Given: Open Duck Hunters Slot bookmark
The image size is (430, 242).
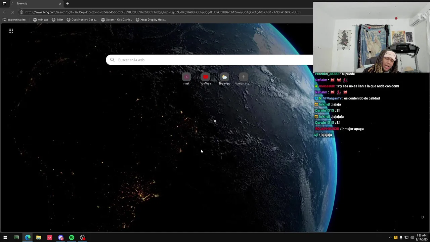Looking at the screenshot, I should [x=82, y=19].
